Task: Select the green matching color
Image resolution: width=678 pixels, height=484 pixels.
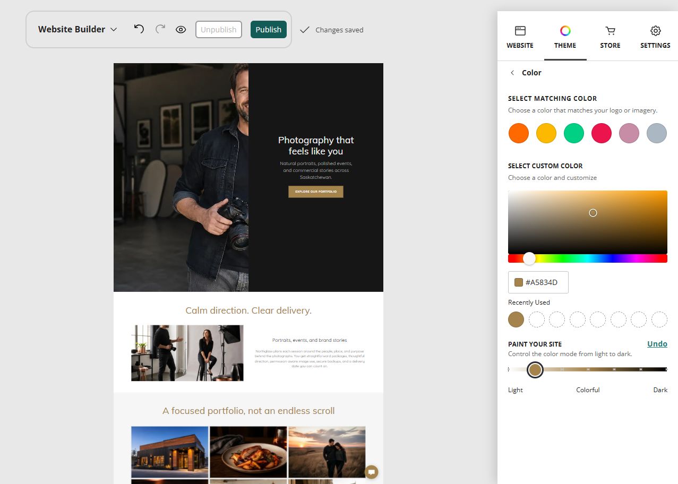Action: (574, 133)
